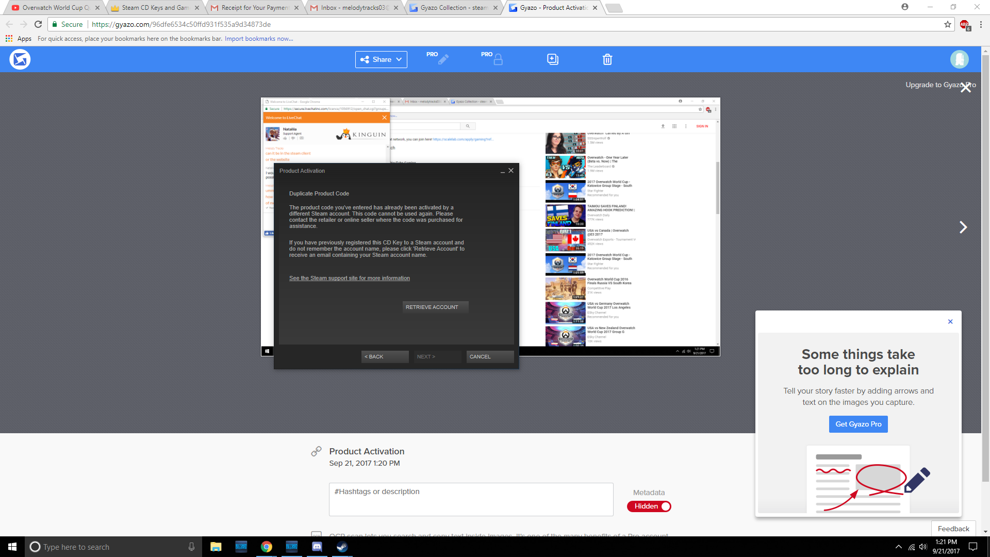The image size is (990, 557).
Task: Click Import bookmarks now link
Action: tap(259, 39)
